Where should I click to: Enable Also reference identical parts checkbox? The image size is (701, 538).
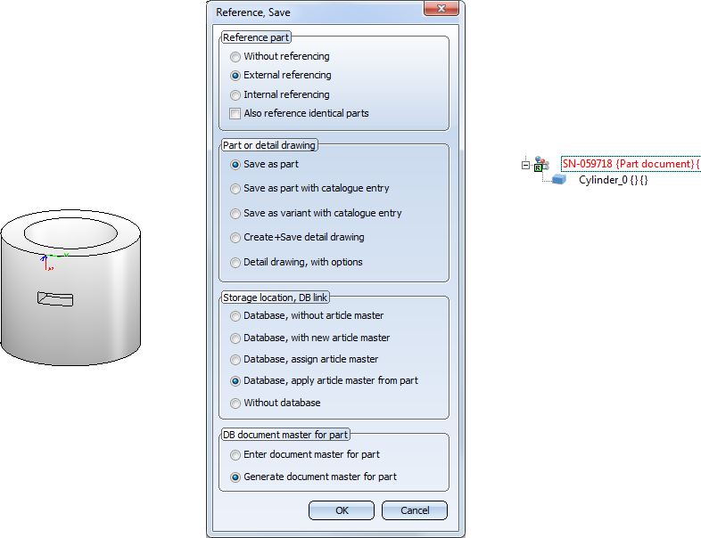click(235, 113)
